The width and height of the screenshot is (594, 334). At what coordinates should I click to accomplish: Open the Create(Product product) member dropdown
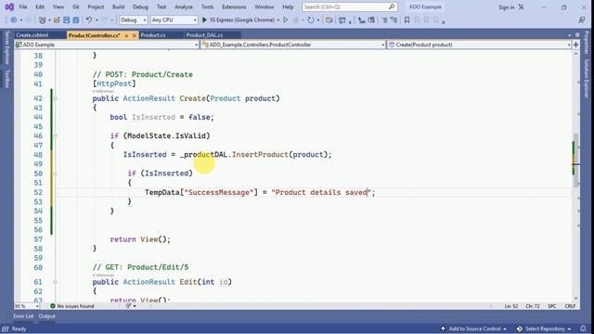479,45
